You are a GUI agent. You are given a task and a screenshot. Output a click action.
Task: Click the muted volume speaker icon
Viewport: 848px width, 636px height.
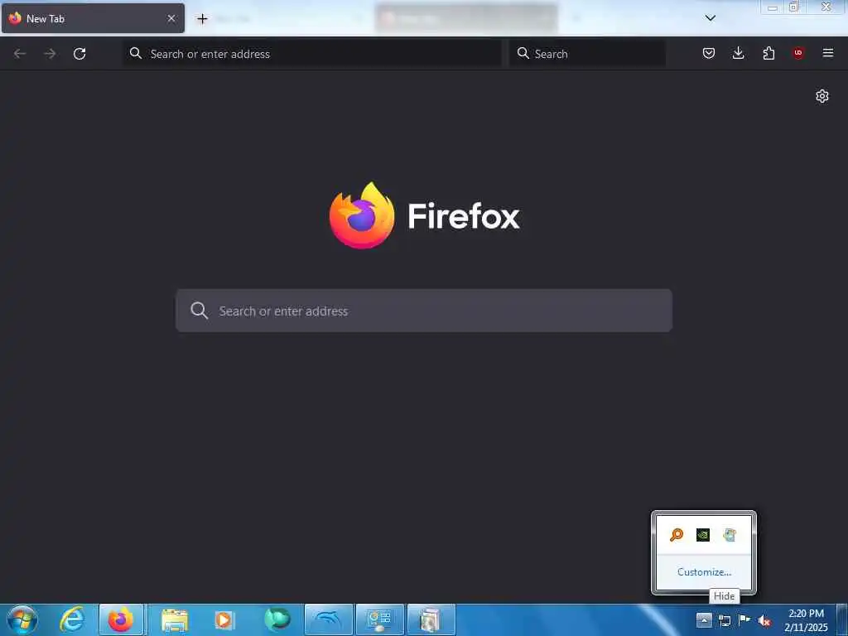pyautogui.click(x=764, y=620)
